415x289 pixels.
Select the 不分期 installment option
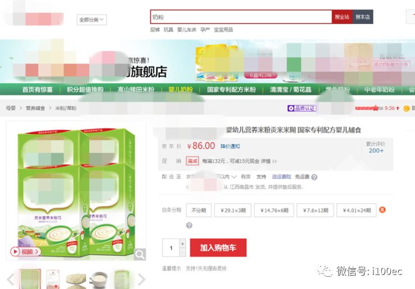tap(199, 210)
